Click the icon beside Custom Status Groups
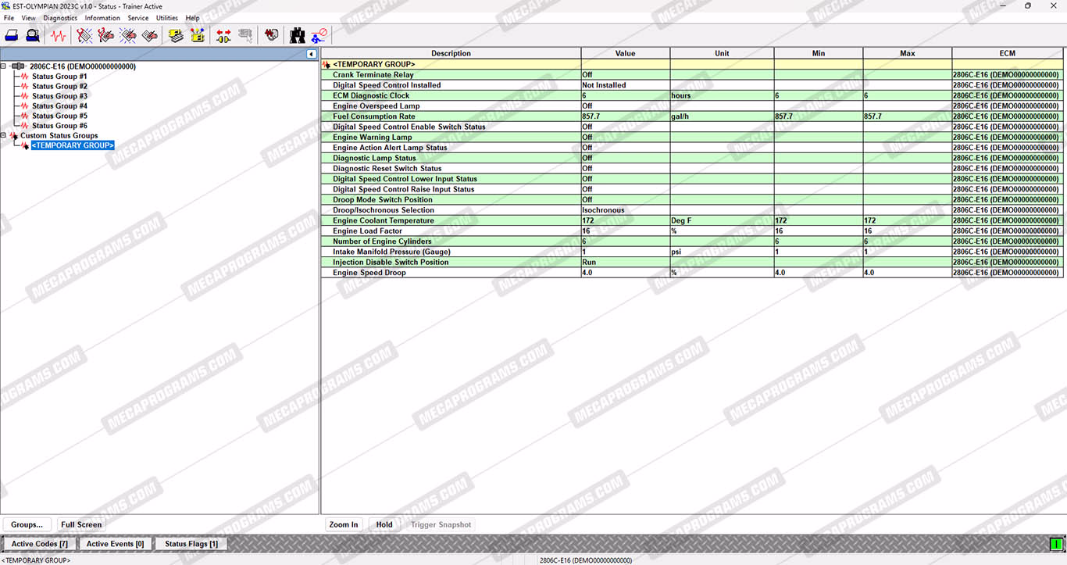 coord(13,136)
